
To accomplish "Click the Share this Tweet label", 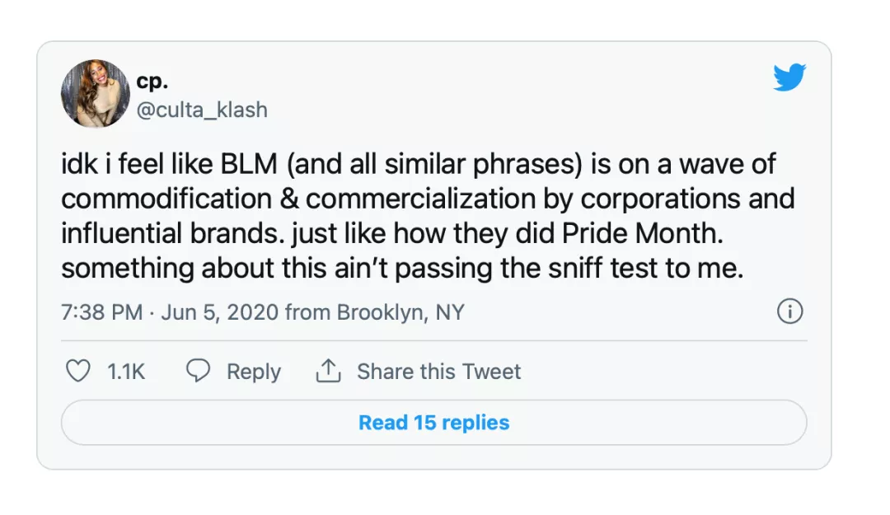I will [438, 372].
